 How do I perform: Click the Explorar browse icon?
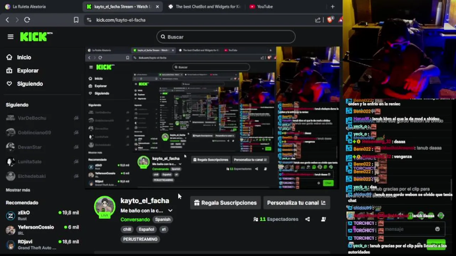[9, 70]
